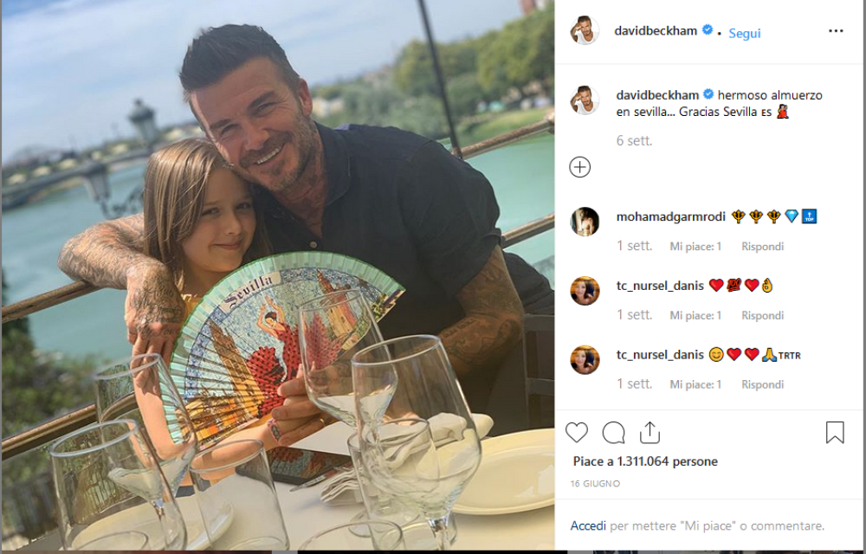Load more comments with the plus circle
The width and height of the screenshot is (866, 554).
[580, 167]
